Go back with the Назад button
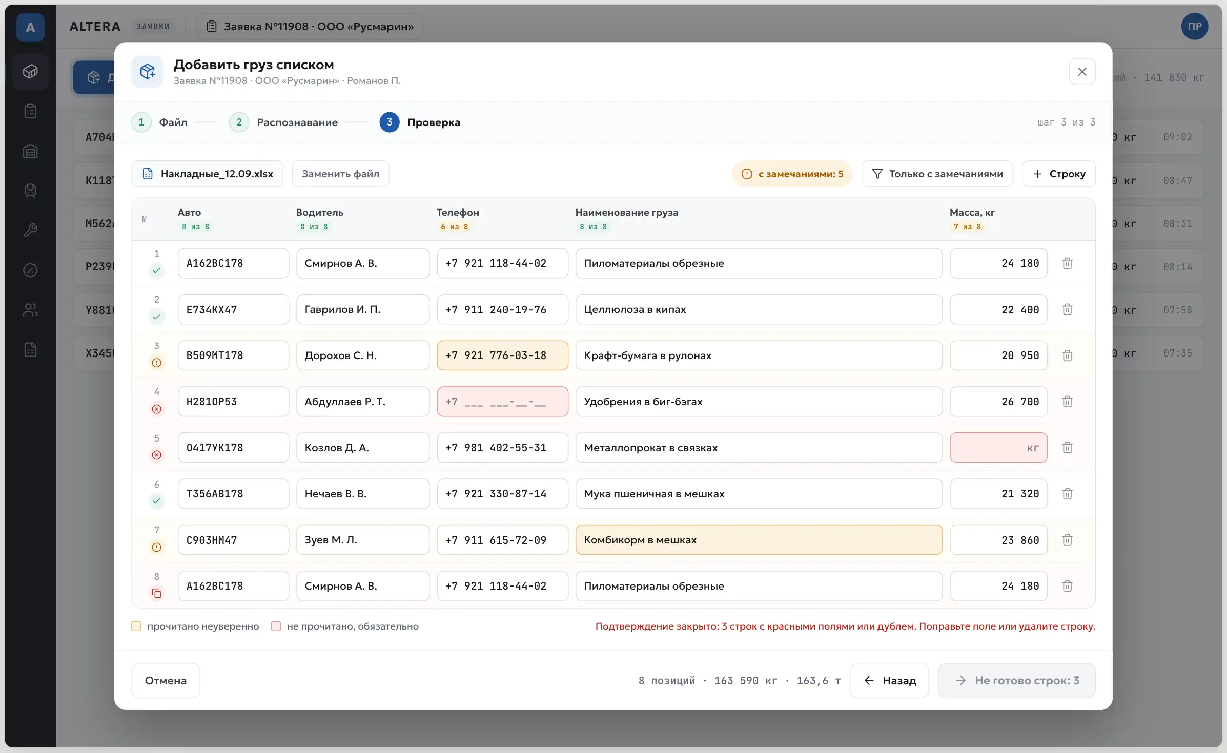The image size is (1227, 753). coord(889,680)
